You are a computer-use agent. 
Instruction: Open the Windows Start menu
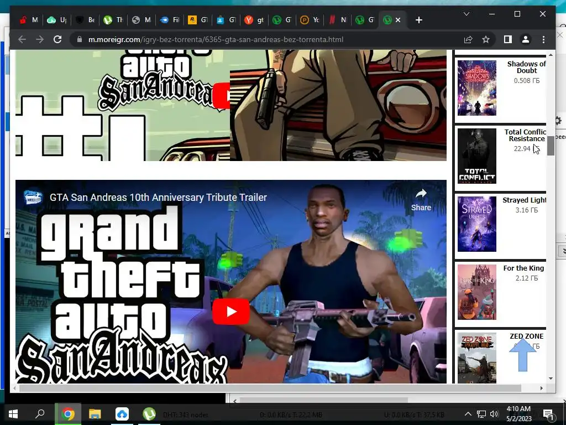pyautogui.click(x=13, y=414)
